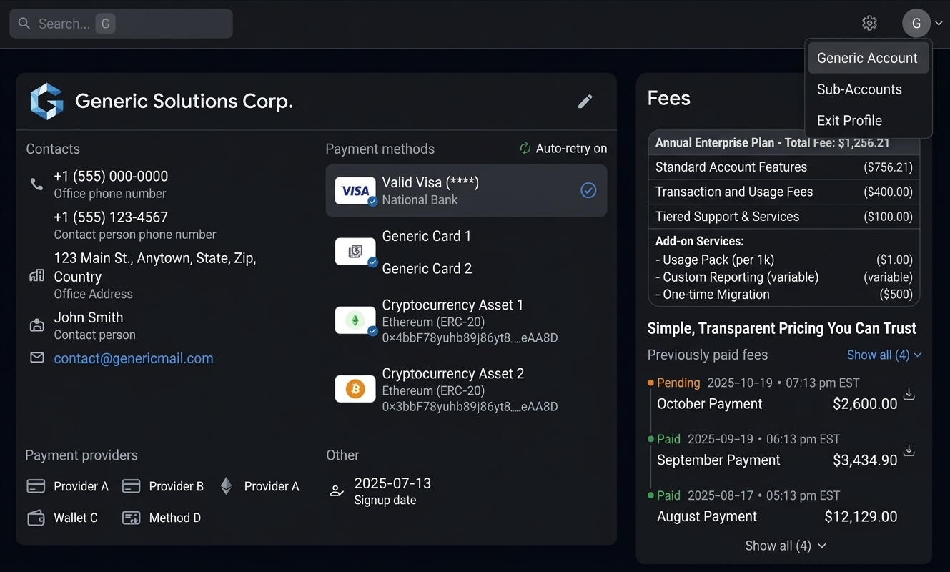The image size is (950, 572).
Task: Select Cryptocurrency Asset 2 payment method
Action: tap(452, 374)
